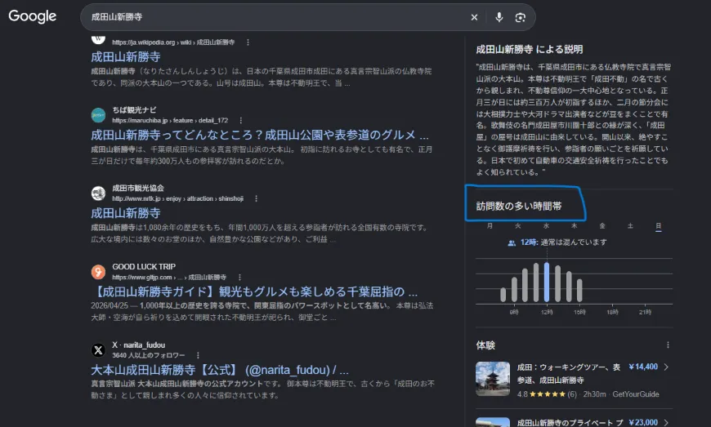
Task: Select Saturday 土 in popular times
Action: [630, 225]
